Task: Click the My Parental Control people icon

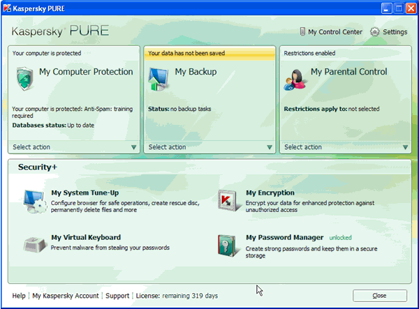Action: pos(295,80)
